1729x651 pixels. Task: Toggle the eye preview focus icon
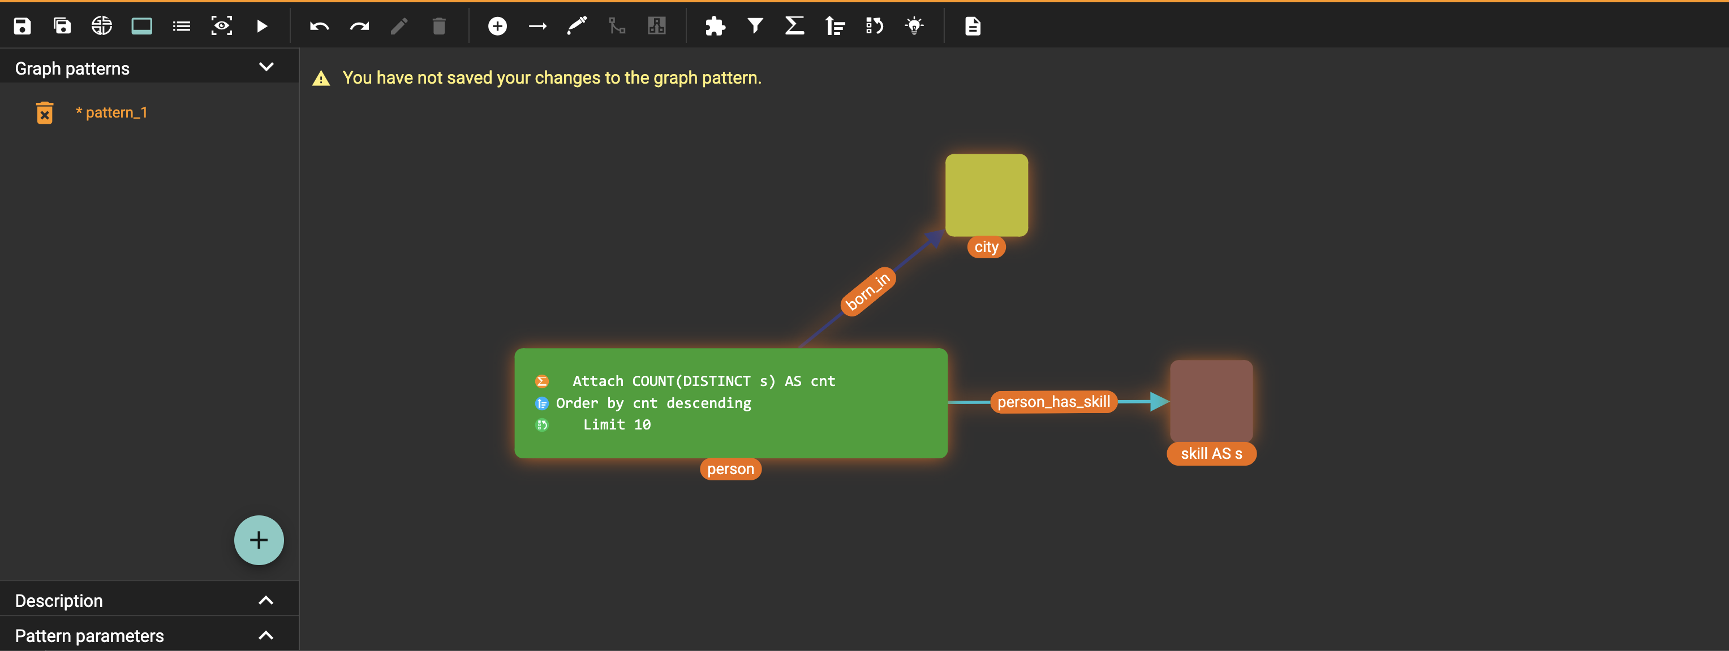221,26
